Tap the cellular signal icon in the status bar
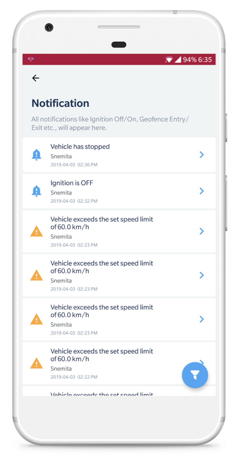This screenshot has height=456, width=238. (178, 60)
